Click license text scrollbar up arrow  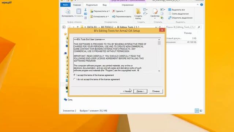pyautogui.click(x=159, y=40)
